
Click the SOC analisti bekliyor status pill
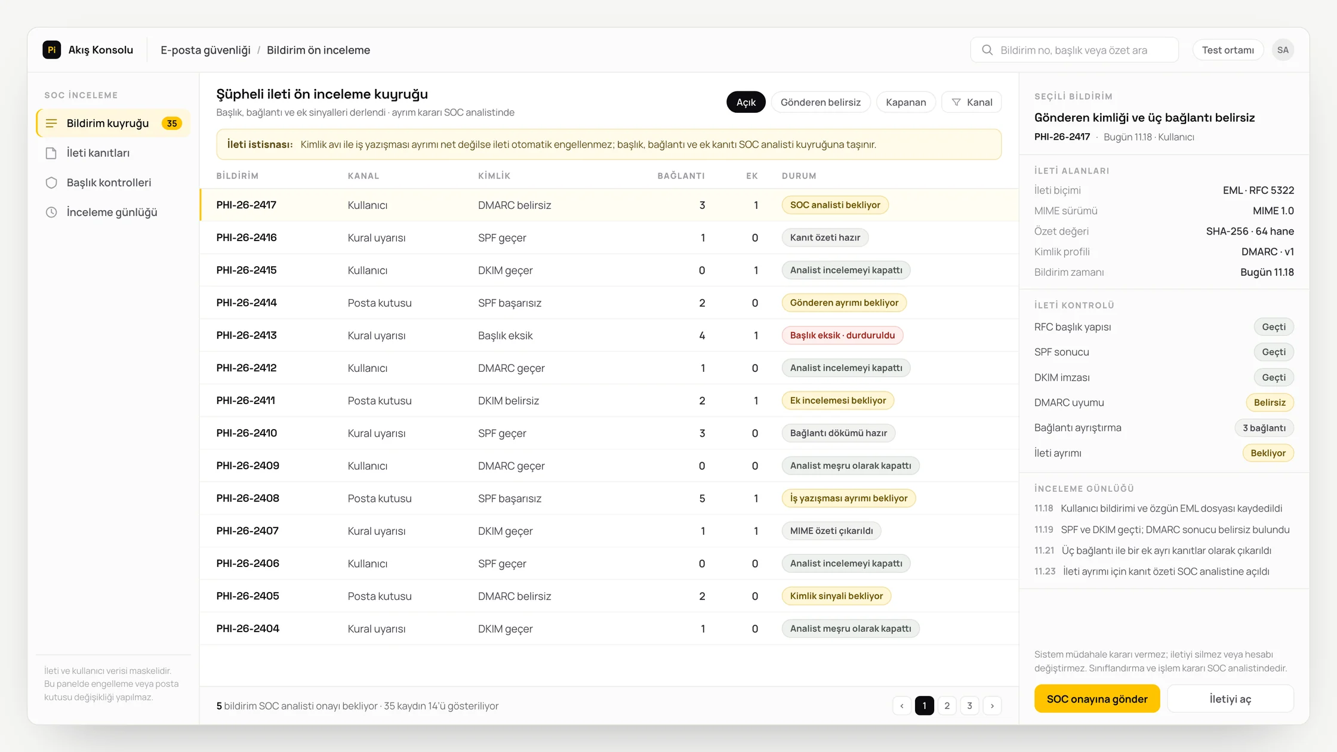click(835, 205)
